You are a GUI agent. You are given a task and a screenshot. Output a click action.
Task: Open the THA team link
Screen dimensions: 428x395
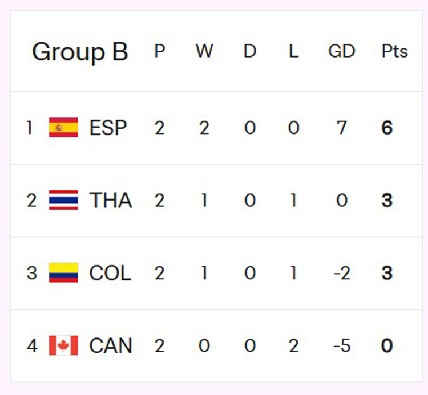[x=110, y=201]
